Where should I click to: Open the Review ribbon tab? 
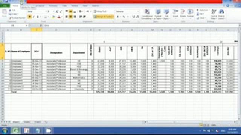[75, 6]
